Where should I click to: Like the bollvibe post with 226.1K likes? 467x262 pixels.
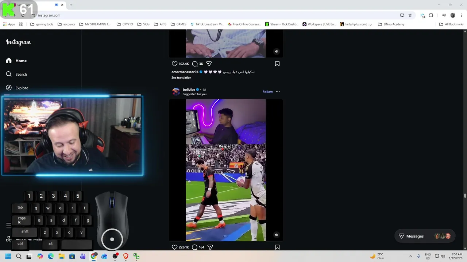174,247
